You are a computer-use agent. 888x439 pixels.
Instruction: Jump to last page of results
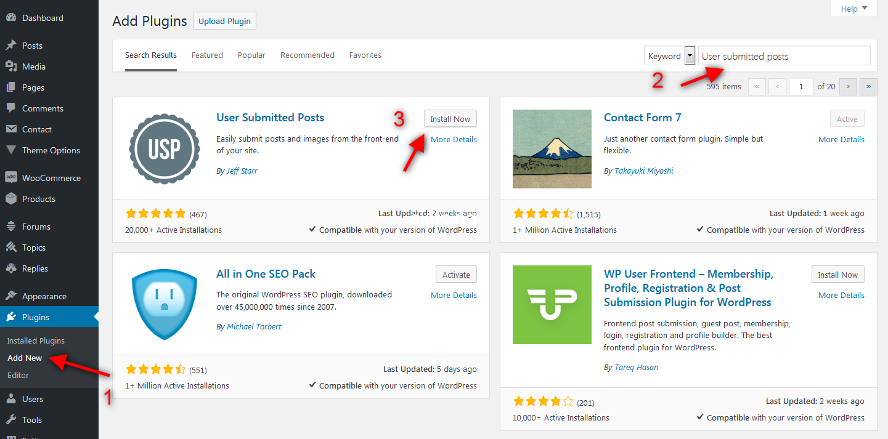coord(868,87)
